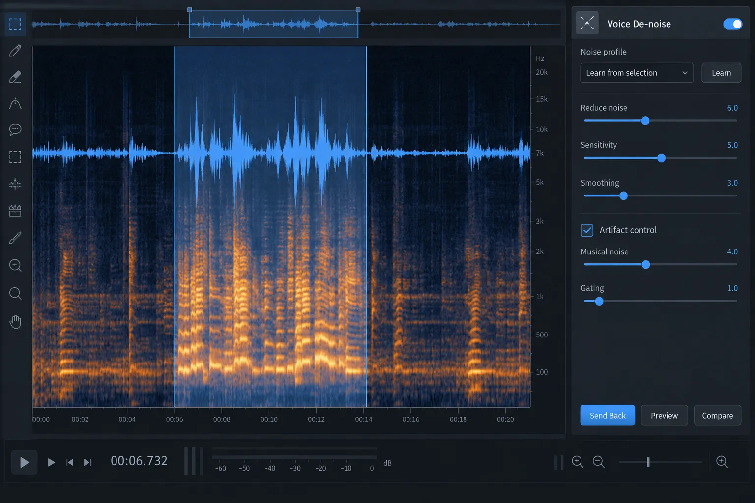
Task: Adjust the Reduce noise slider handle
Action: click(645, 121)
